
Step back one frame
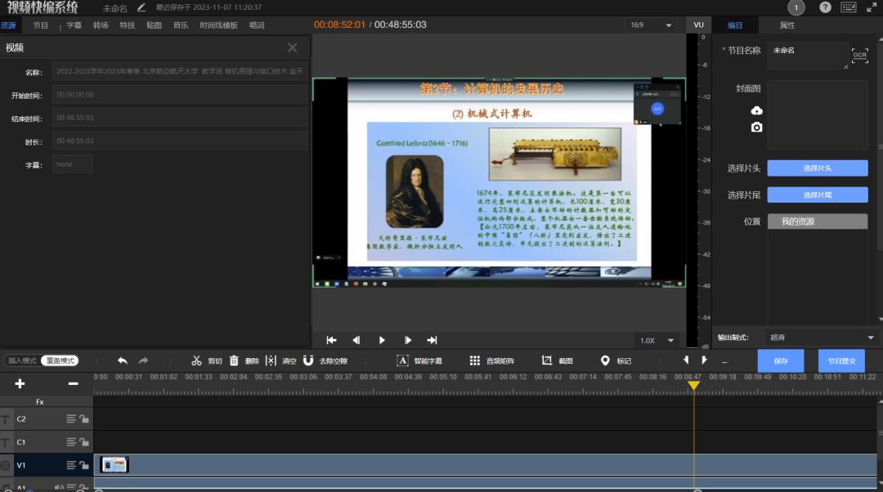pos(356,340)
